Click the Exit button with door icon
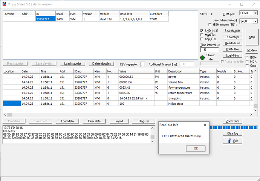This screenshot has width=260, height=181. pyautogui.click(x=232, y=141)
